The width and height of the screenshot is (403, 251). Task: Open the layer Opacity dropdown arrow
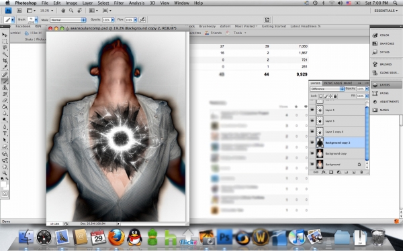[367, 88]
